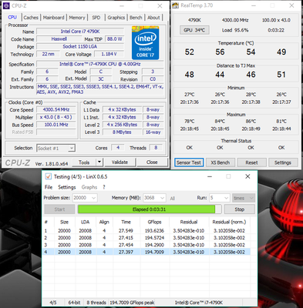Click the XS Bench button
Screen dimensions: 303x308
(220, 162)
